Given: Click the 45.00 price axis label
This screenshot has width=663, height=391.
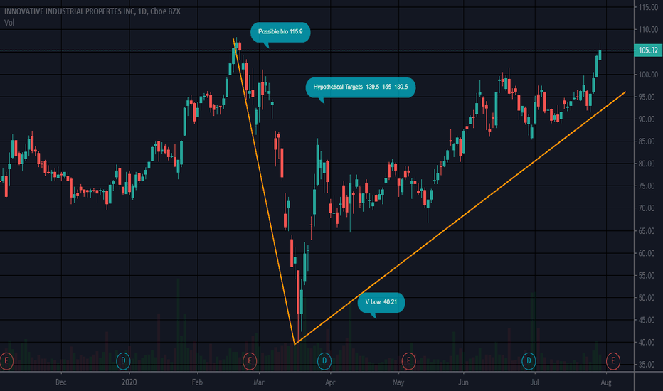Looking at the screenshot, I should pyautogui.click(x=648, y=320).
